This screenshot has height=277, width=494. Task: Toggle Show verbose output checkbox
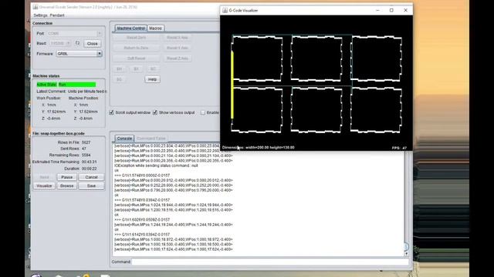pos(155,112)
